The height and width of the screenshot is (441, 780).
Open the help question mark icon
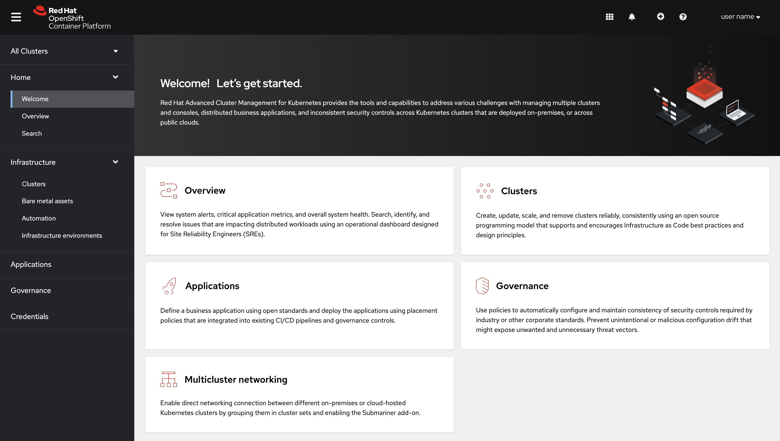[x=683, y=17]
